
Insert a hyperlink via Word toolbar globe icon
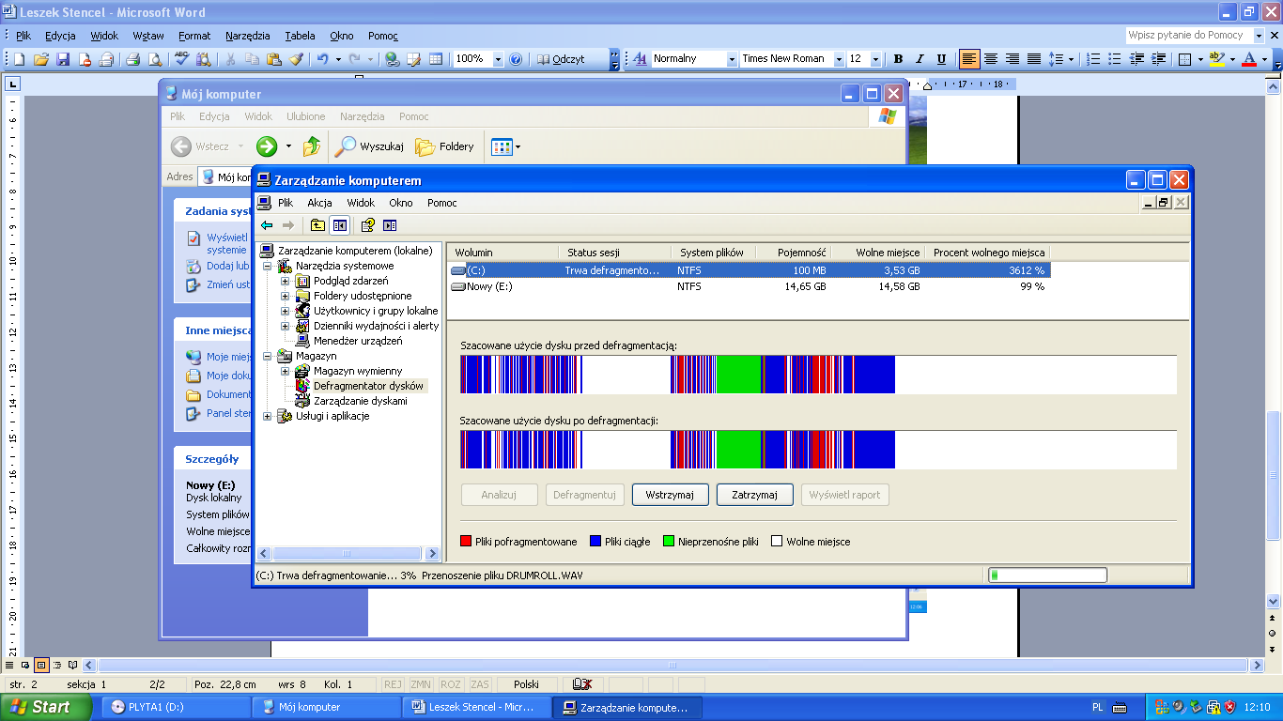pos(393,59)
